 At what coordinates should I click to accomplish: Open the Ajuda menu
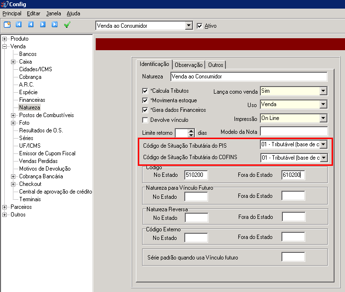(x=73, y=13)
